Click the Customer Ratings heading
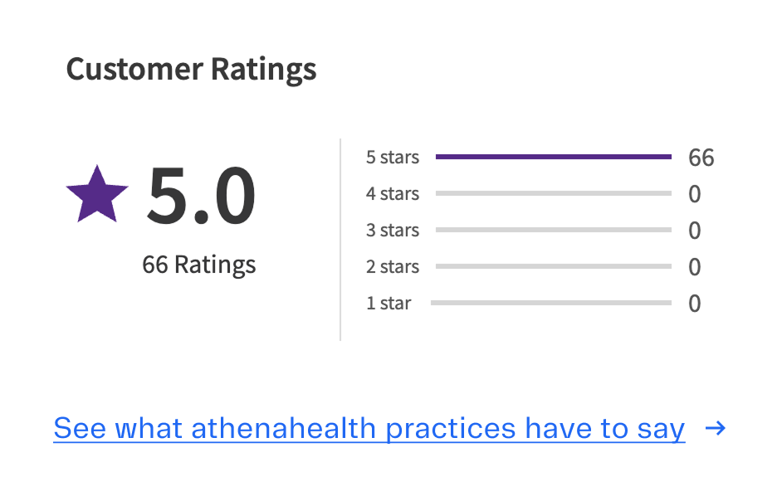This screenshot has height=501, width=782. 191,70
